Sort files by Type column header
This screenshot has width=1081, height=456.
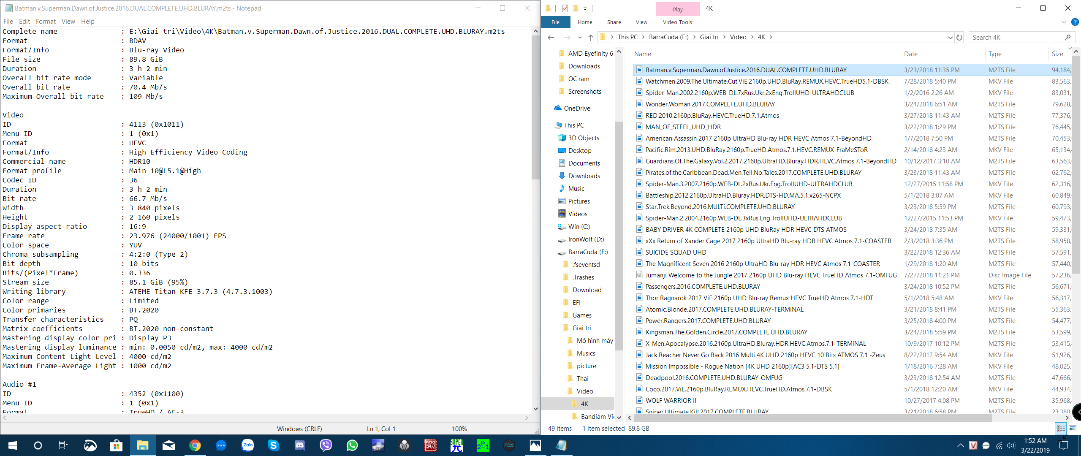995,54
